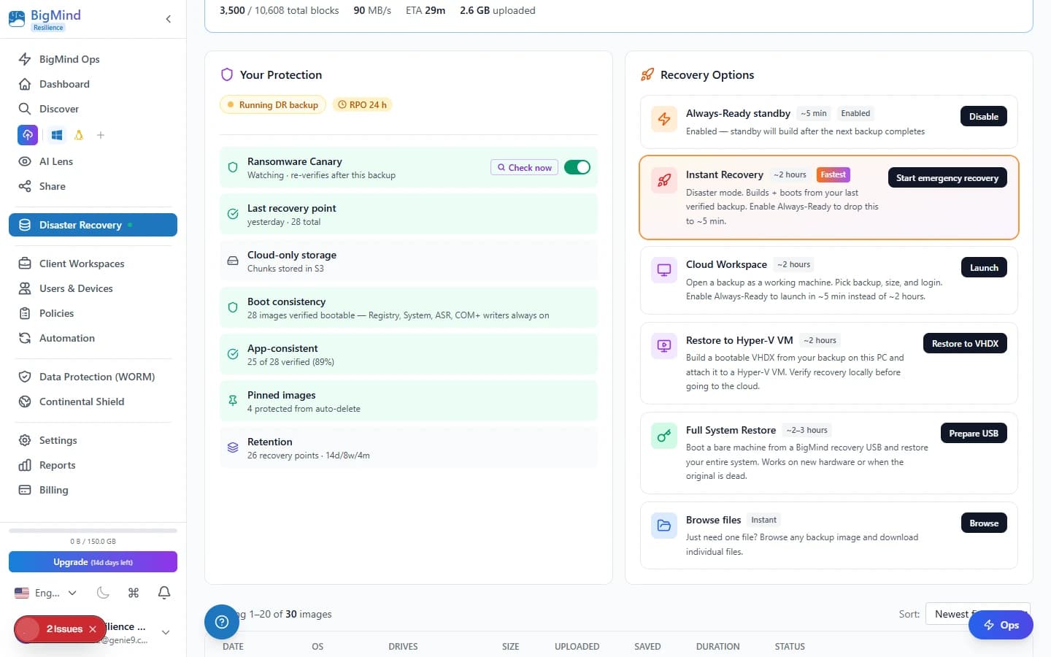
Task: Click Restore to VHDX
Action: pos(965,344)
